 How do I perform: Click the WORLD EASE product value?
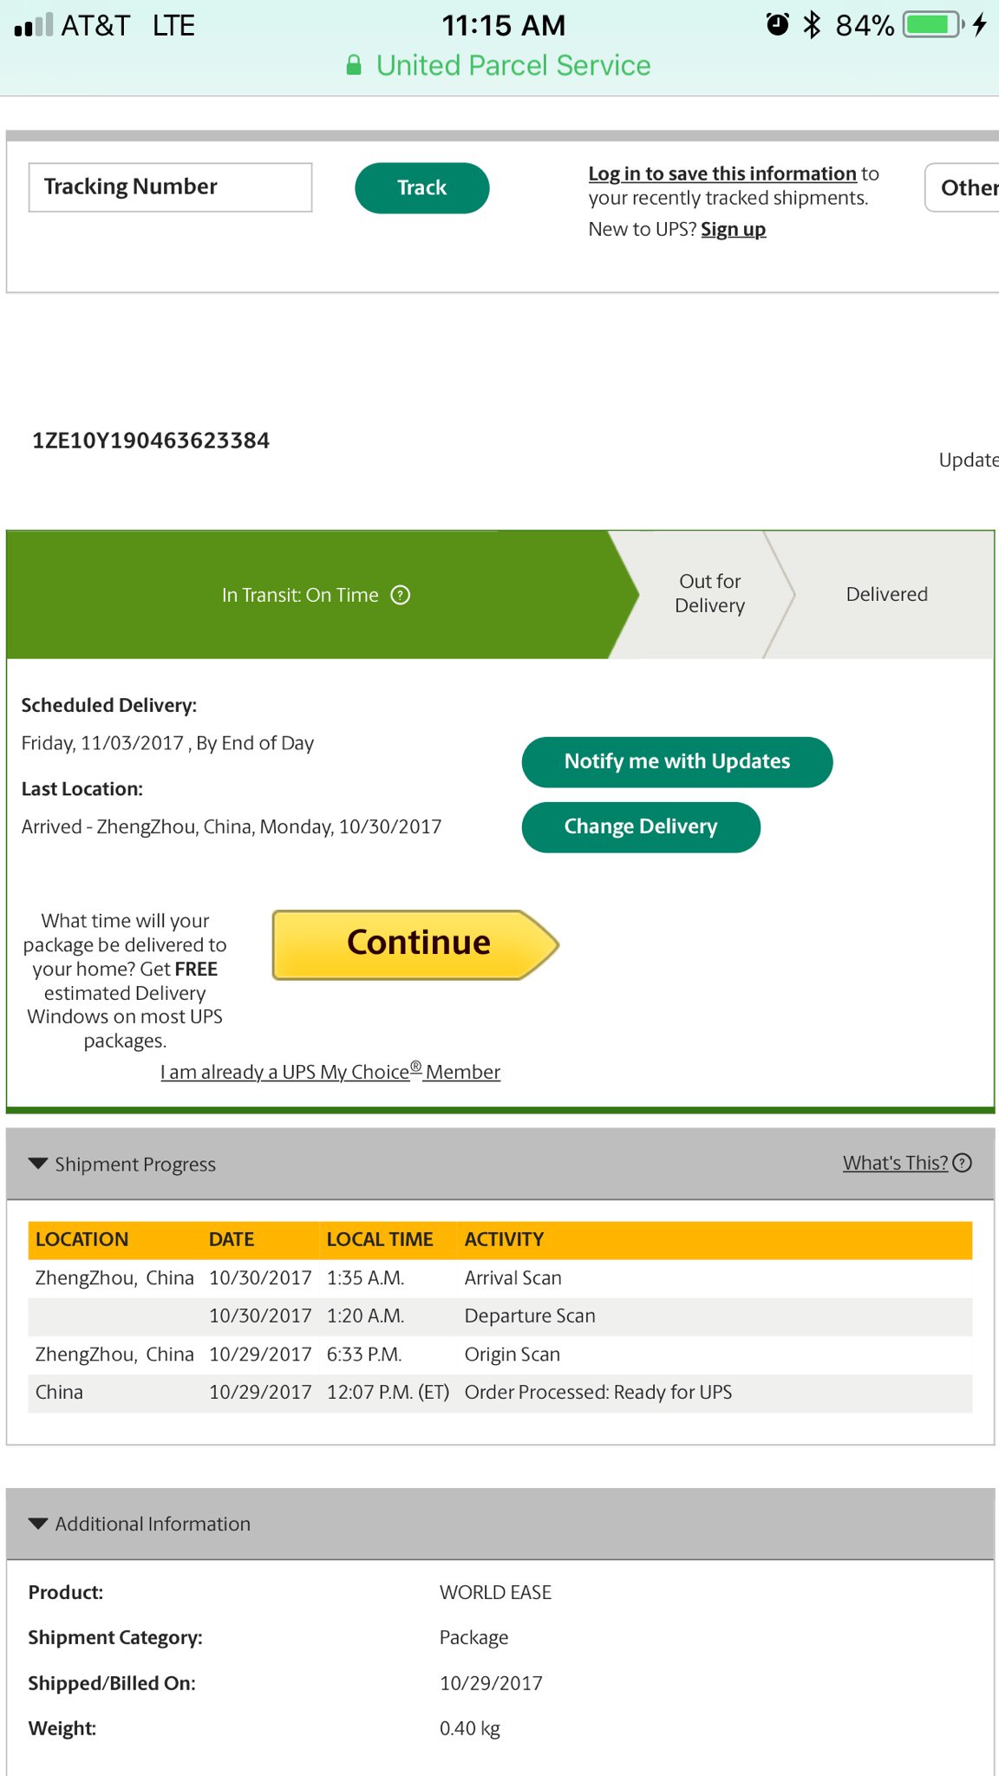[495, 1592]
